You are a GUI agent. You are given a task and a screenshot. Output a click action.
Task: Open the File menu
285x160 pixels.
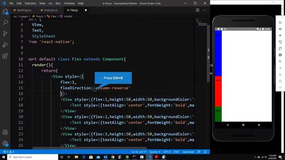point(11,3)
